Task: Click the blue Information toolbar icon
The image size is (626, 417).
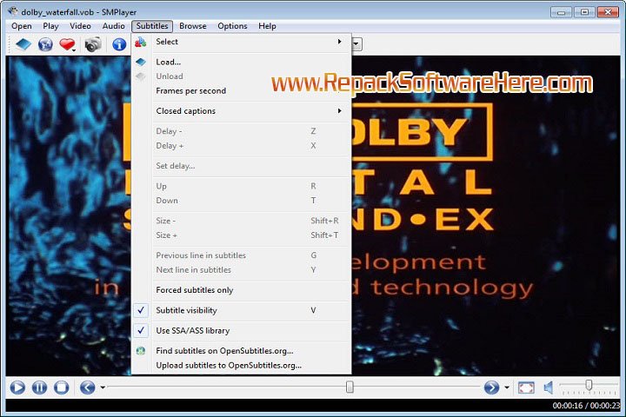Action: (119, 44)
